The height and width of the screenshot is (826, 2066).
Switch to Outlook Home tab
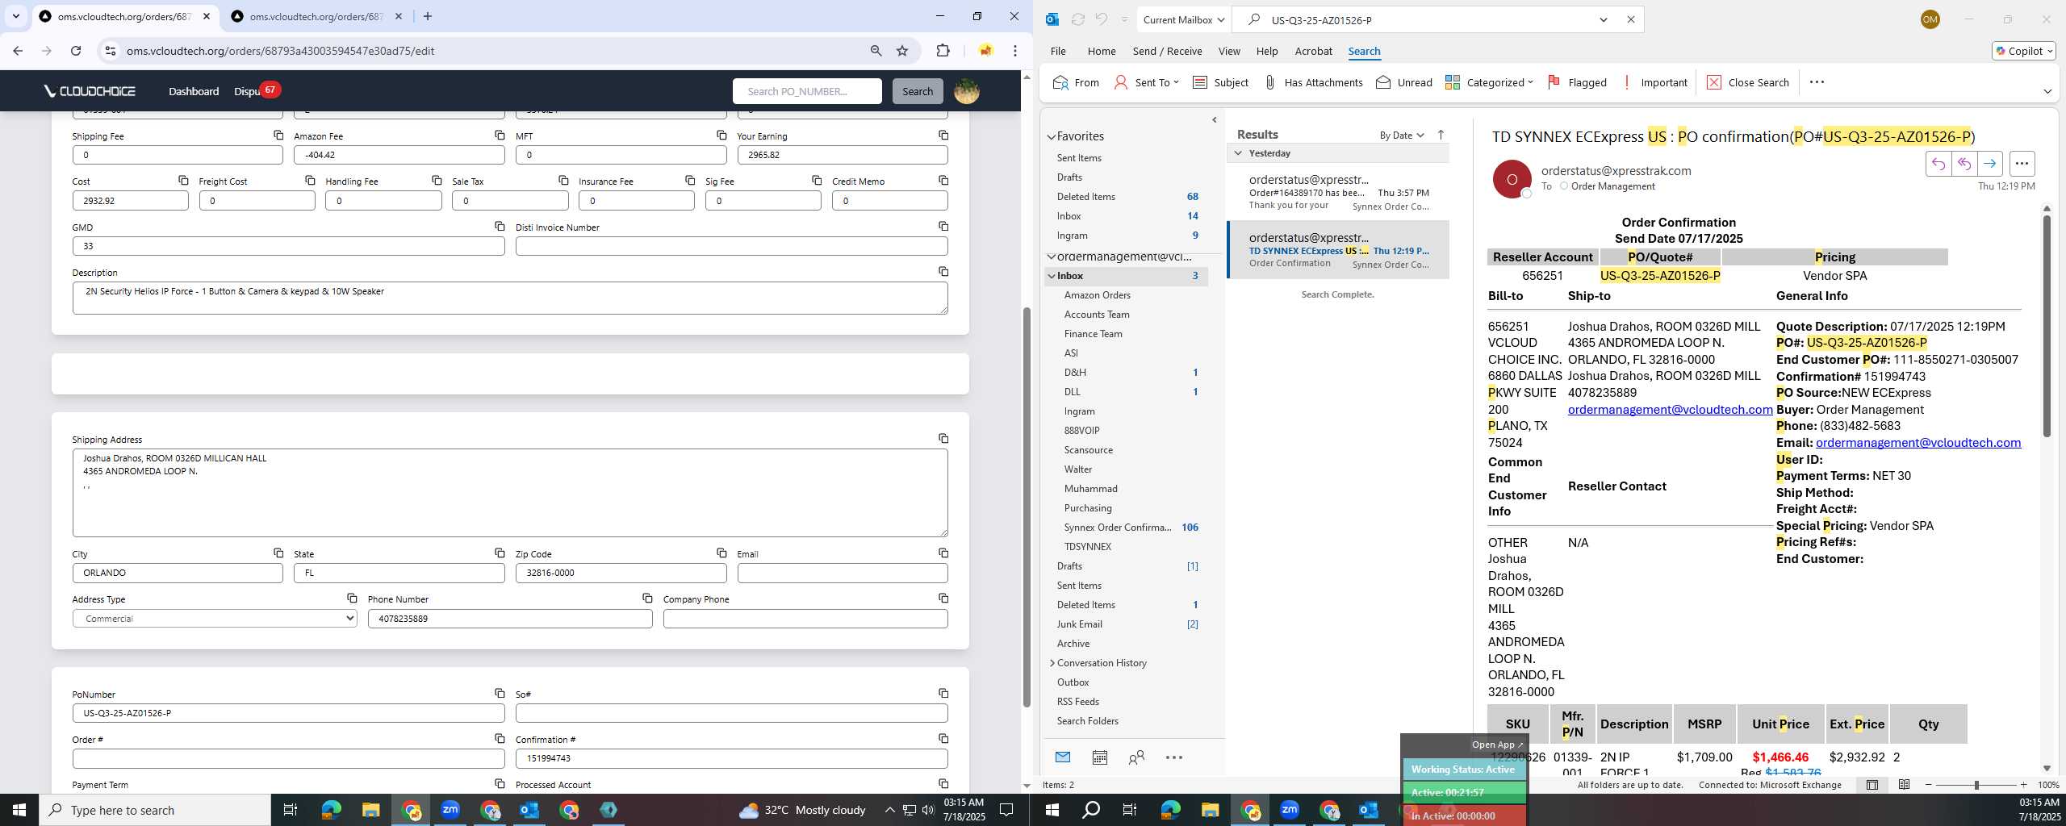click(1101, 51)
